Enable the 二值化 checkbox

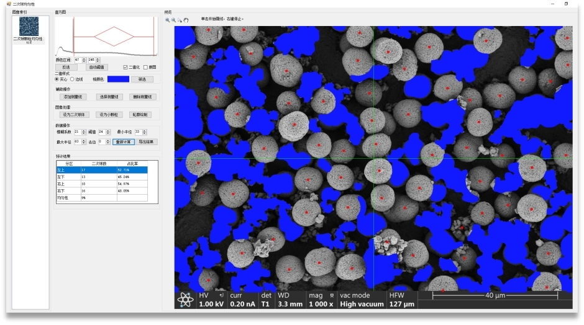[x=125, y=67]
